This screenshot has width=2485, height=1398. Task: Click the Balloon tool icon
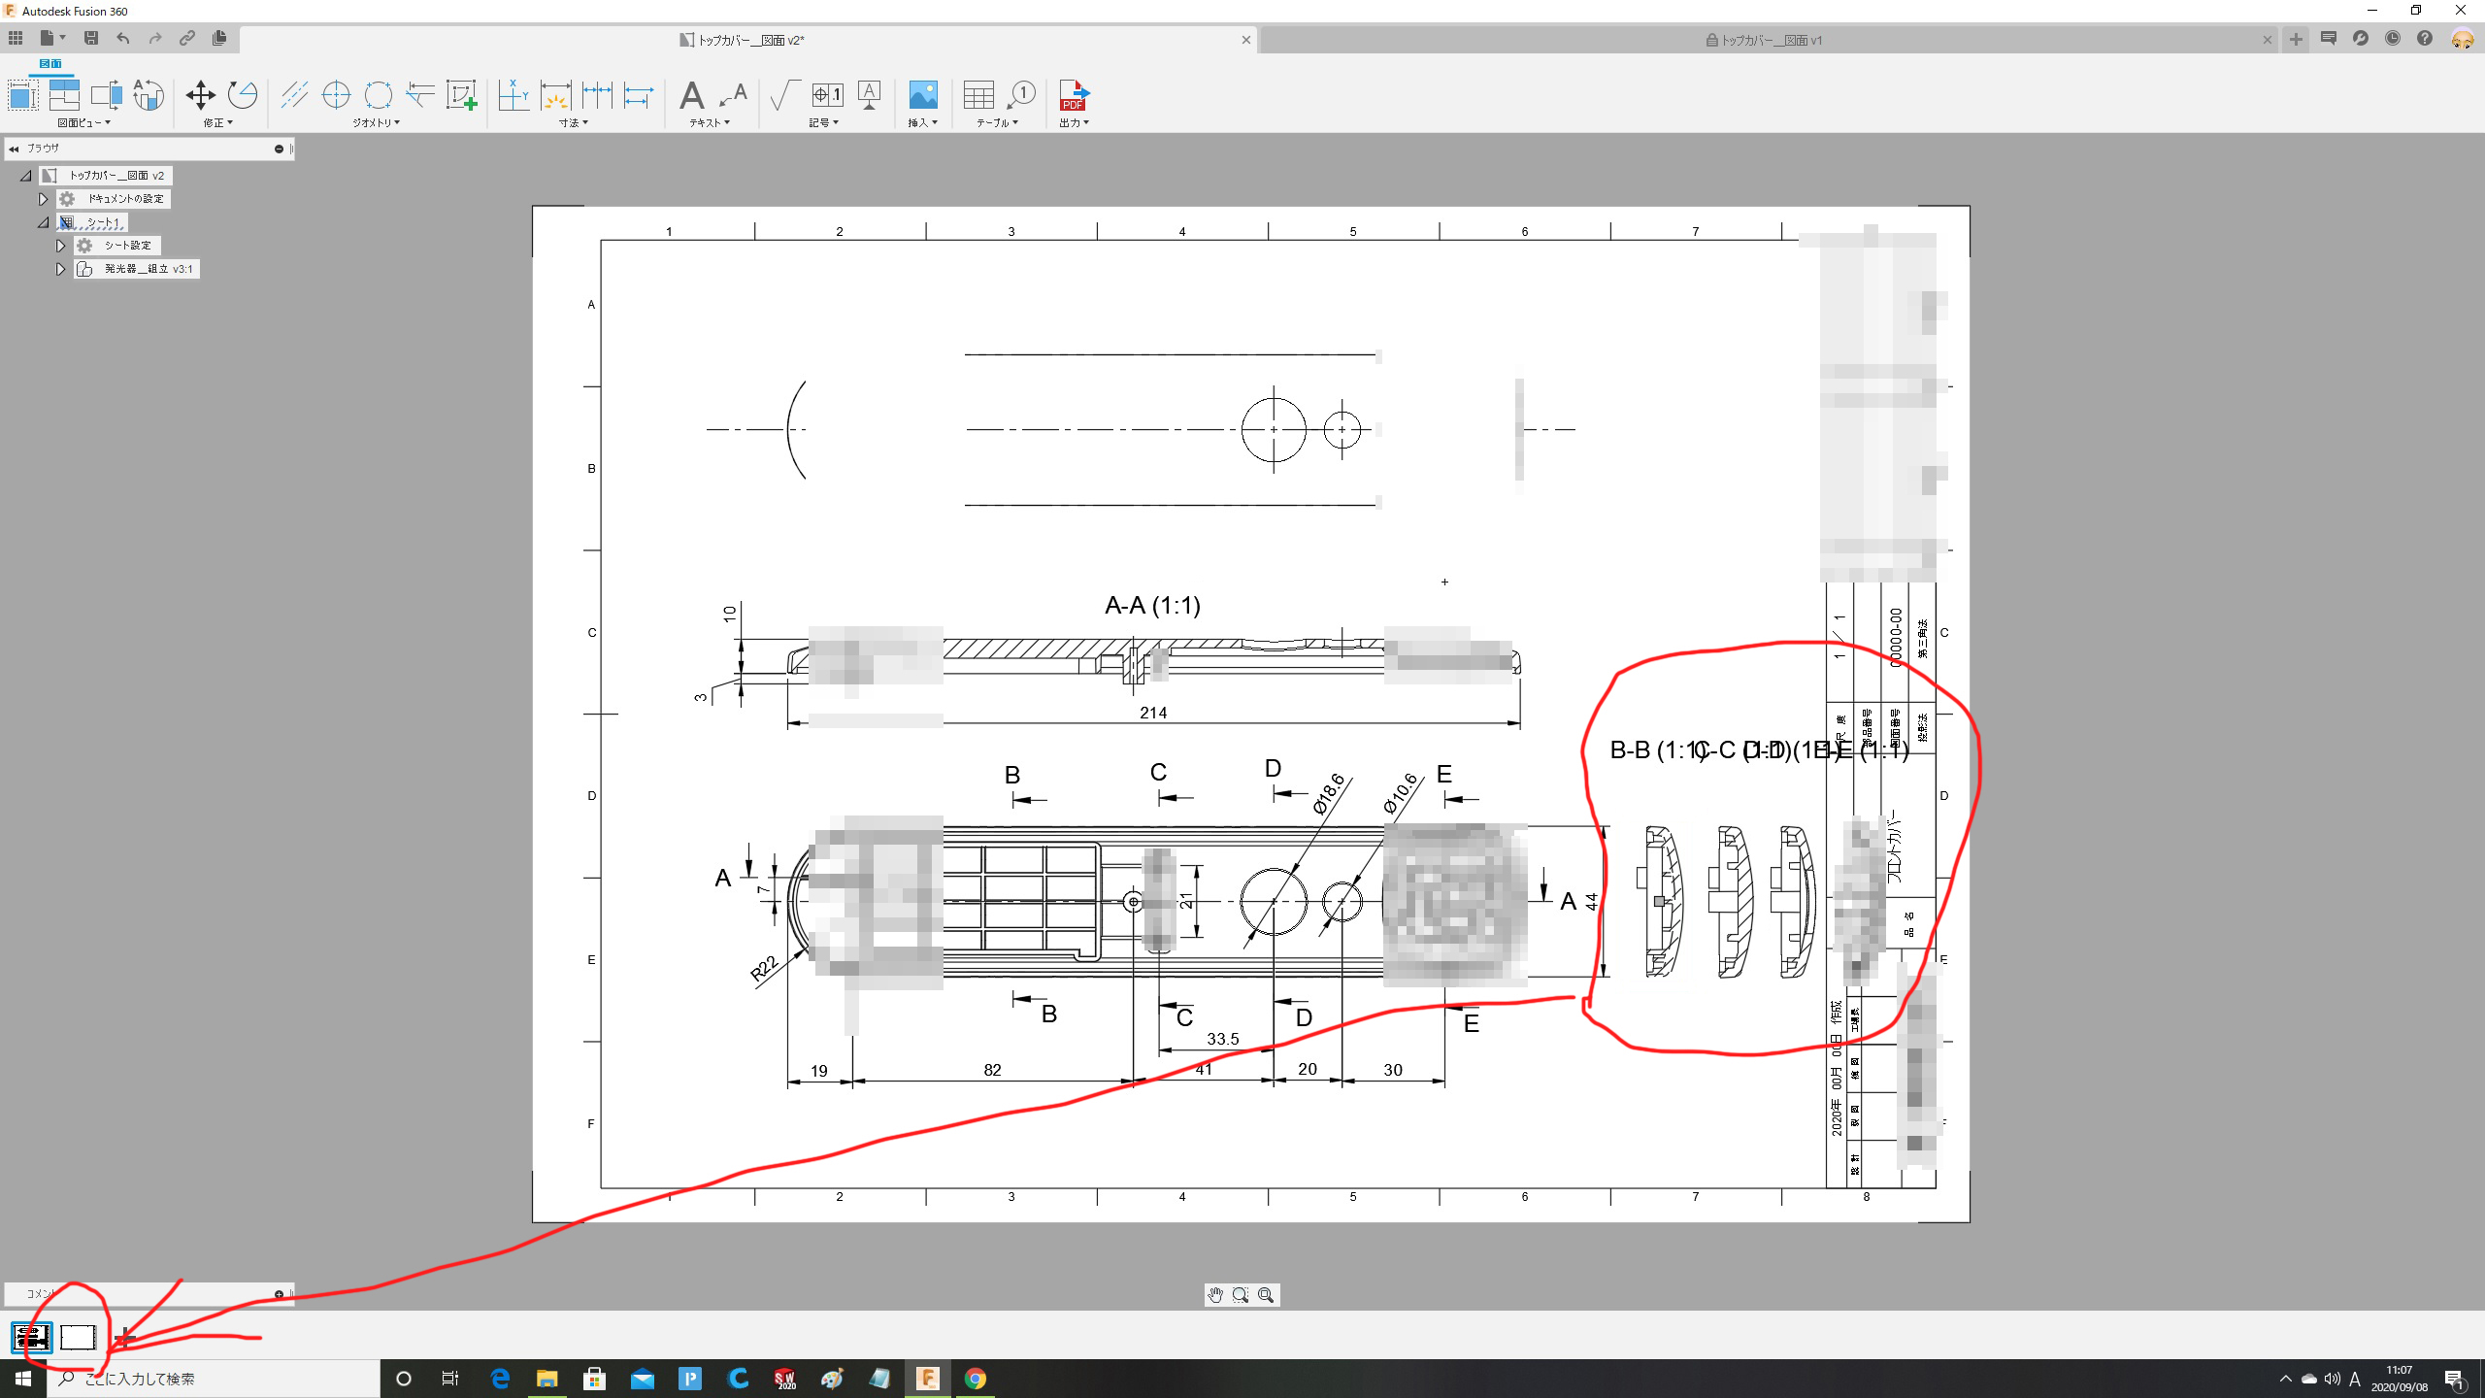point(1021,95)
